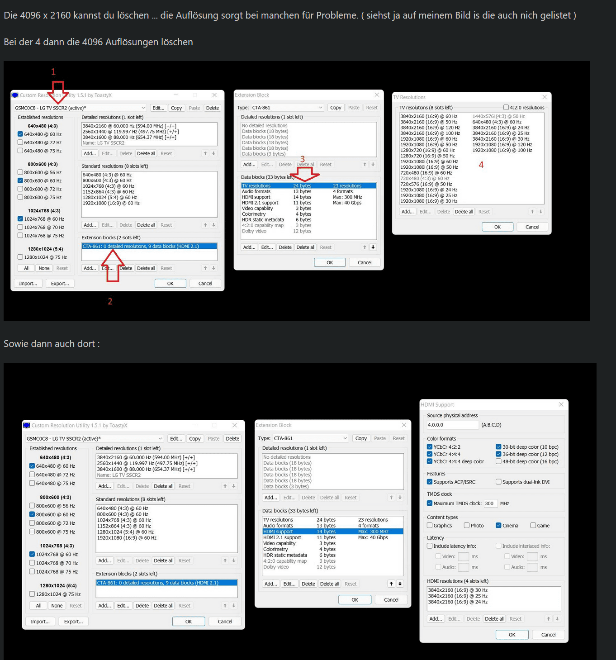
Task: Uncheck 36-bit deep color (12 bpc)
Action: 498,454
